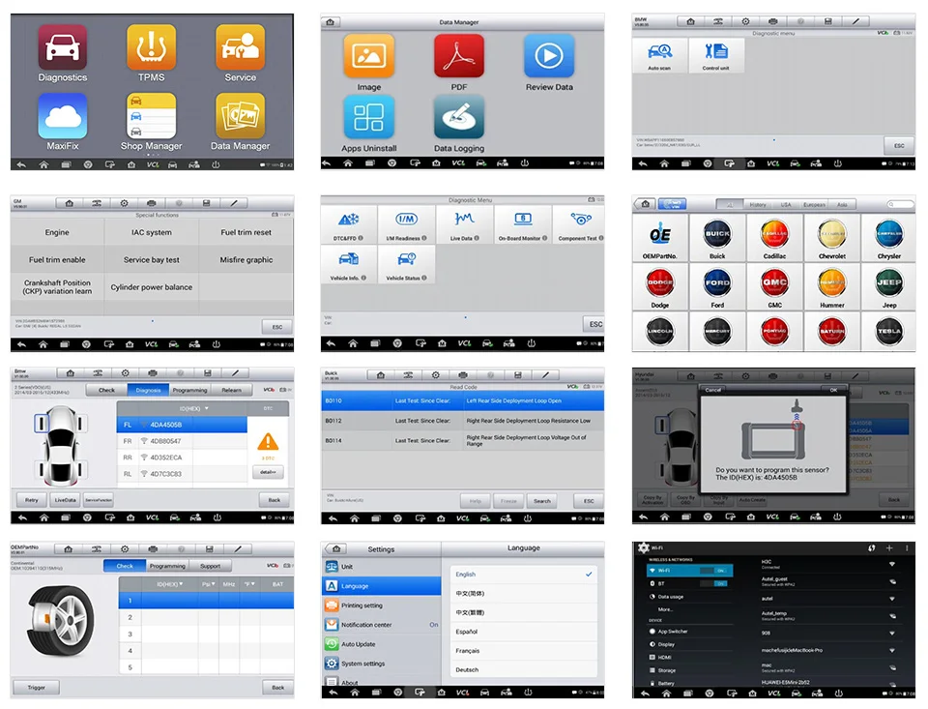The height and width of the screenshot is (709, 928).
Task: Open On-Board Monitor
Action: [523, 225]
